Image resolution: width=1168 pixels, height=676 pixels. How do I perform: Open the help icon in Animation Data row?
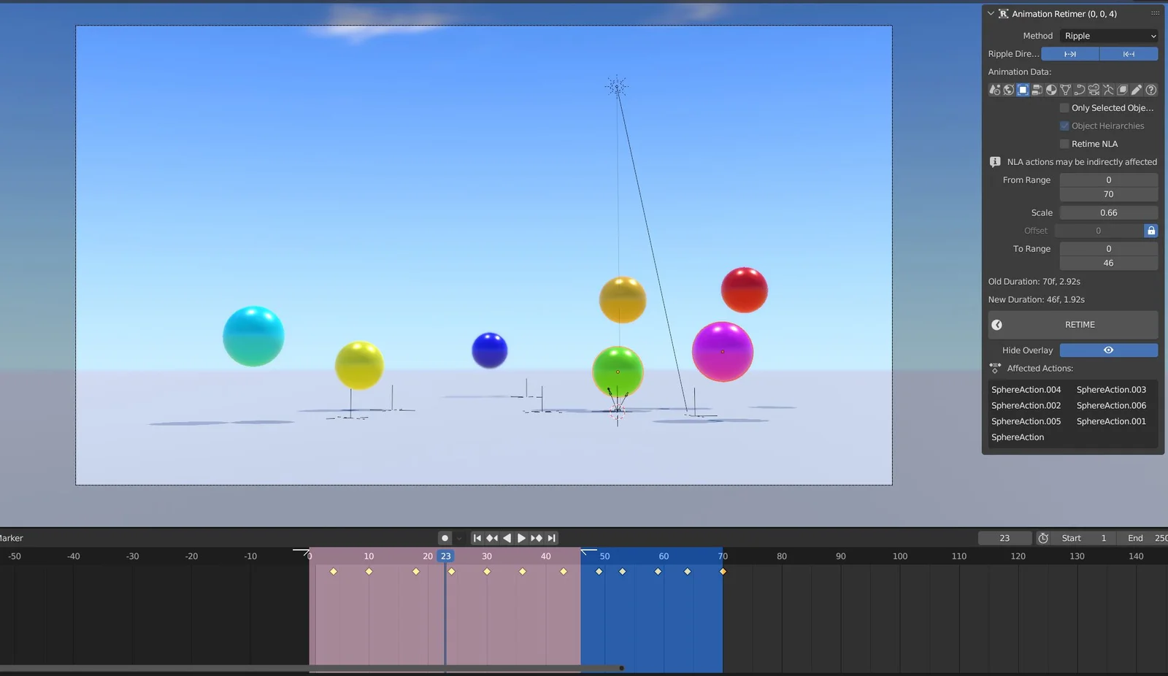(x=1150, y=89)
